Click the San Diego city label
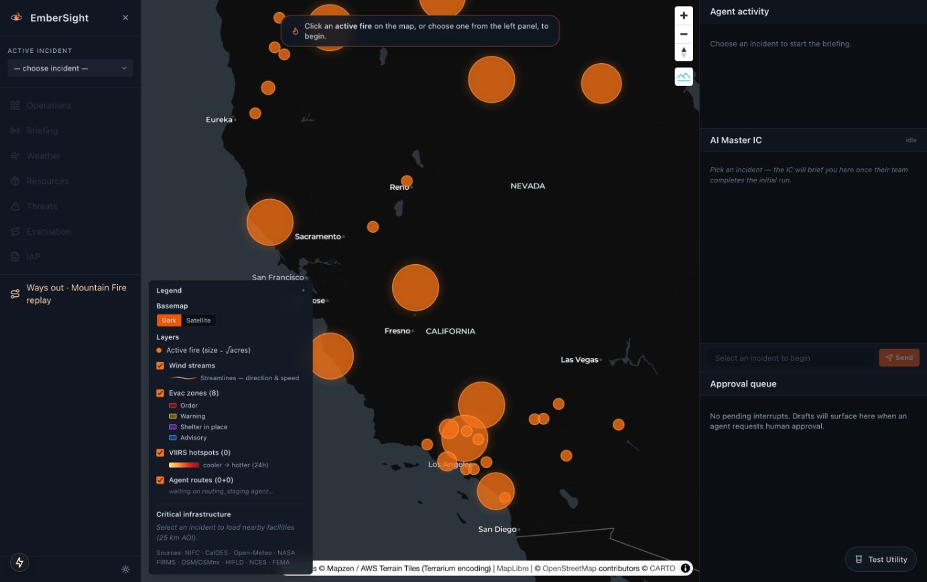This screenshot has height=582, width=927. click(x=497, y=530)
